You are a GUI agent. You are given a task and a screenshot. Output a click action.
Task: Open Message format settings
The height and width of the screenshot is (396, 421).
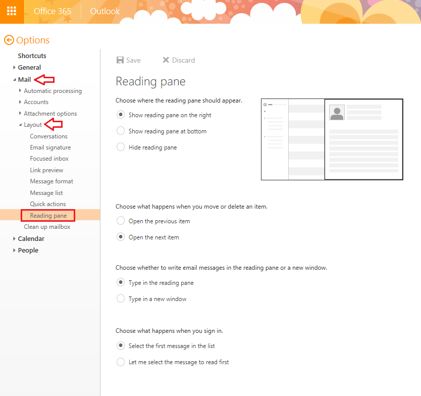pyautogui.click(x=51, y=181)
